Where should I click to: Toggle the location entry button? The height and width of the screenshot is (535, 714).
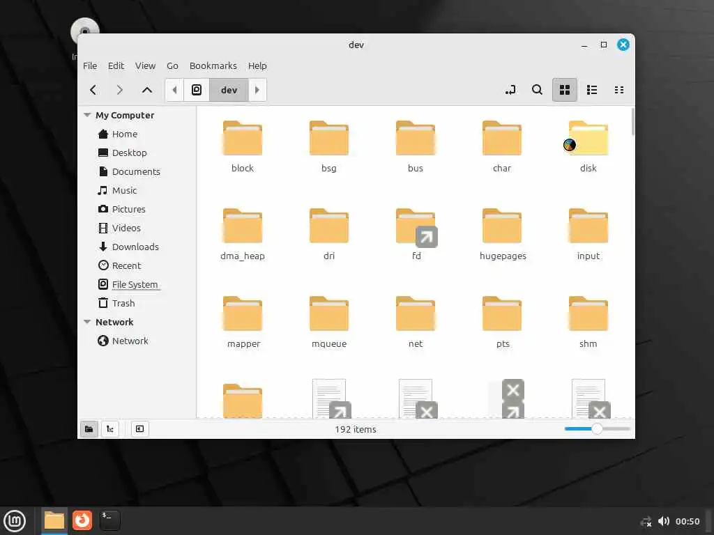(510, 90)
